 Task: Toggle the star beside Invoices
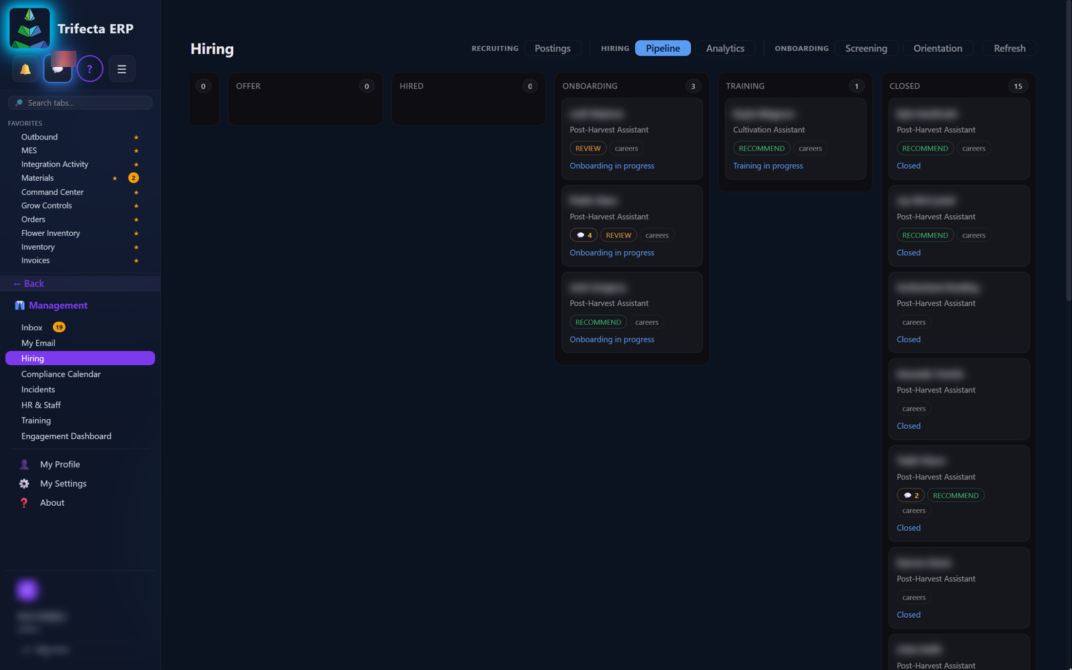pos(136,261)
